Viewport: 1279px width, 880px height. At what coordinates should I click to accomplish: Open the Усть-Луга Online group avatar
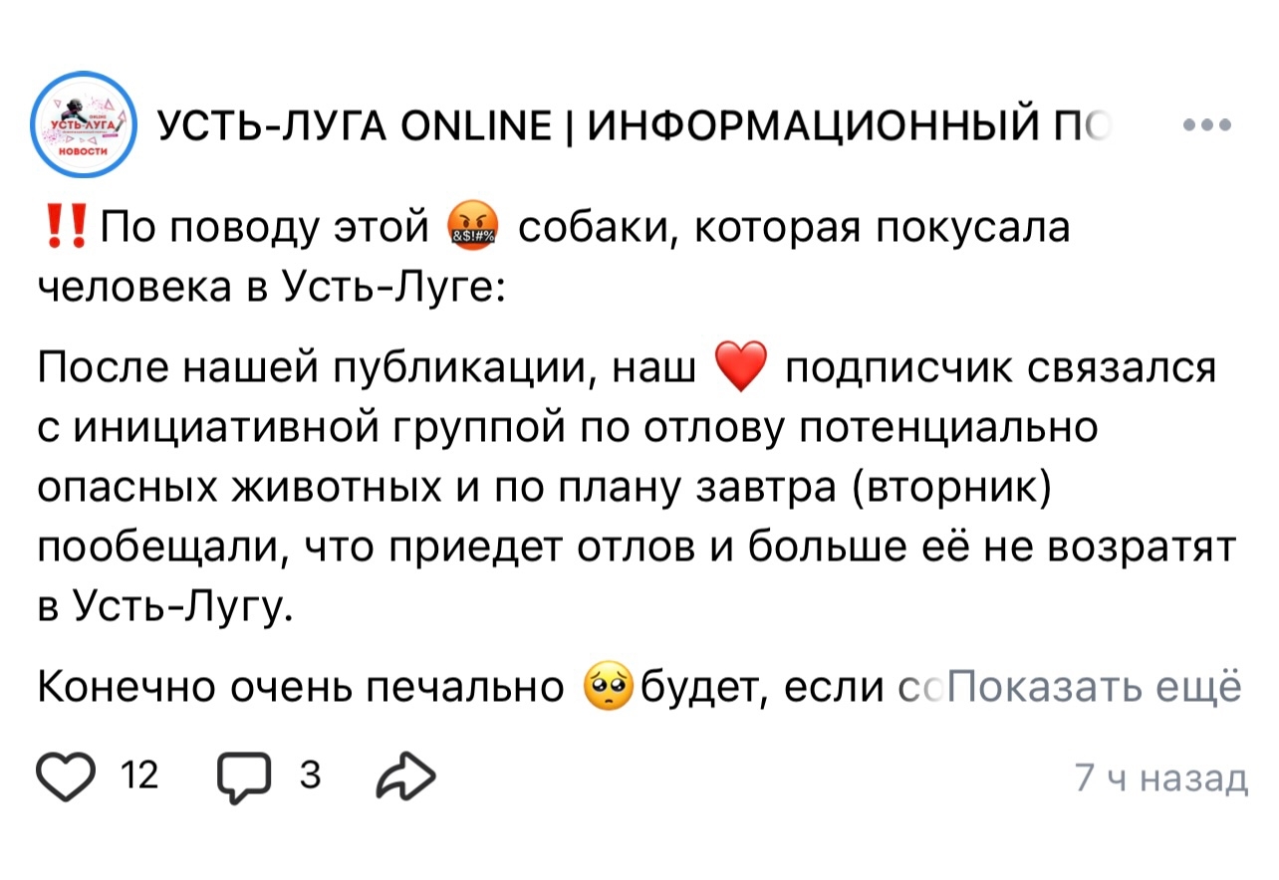(x=82, y=126)
